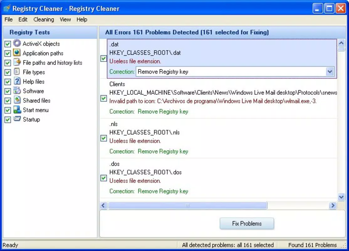
Task: Uncheck the ActiveX objects test
Action: click(x=8, y=44)
